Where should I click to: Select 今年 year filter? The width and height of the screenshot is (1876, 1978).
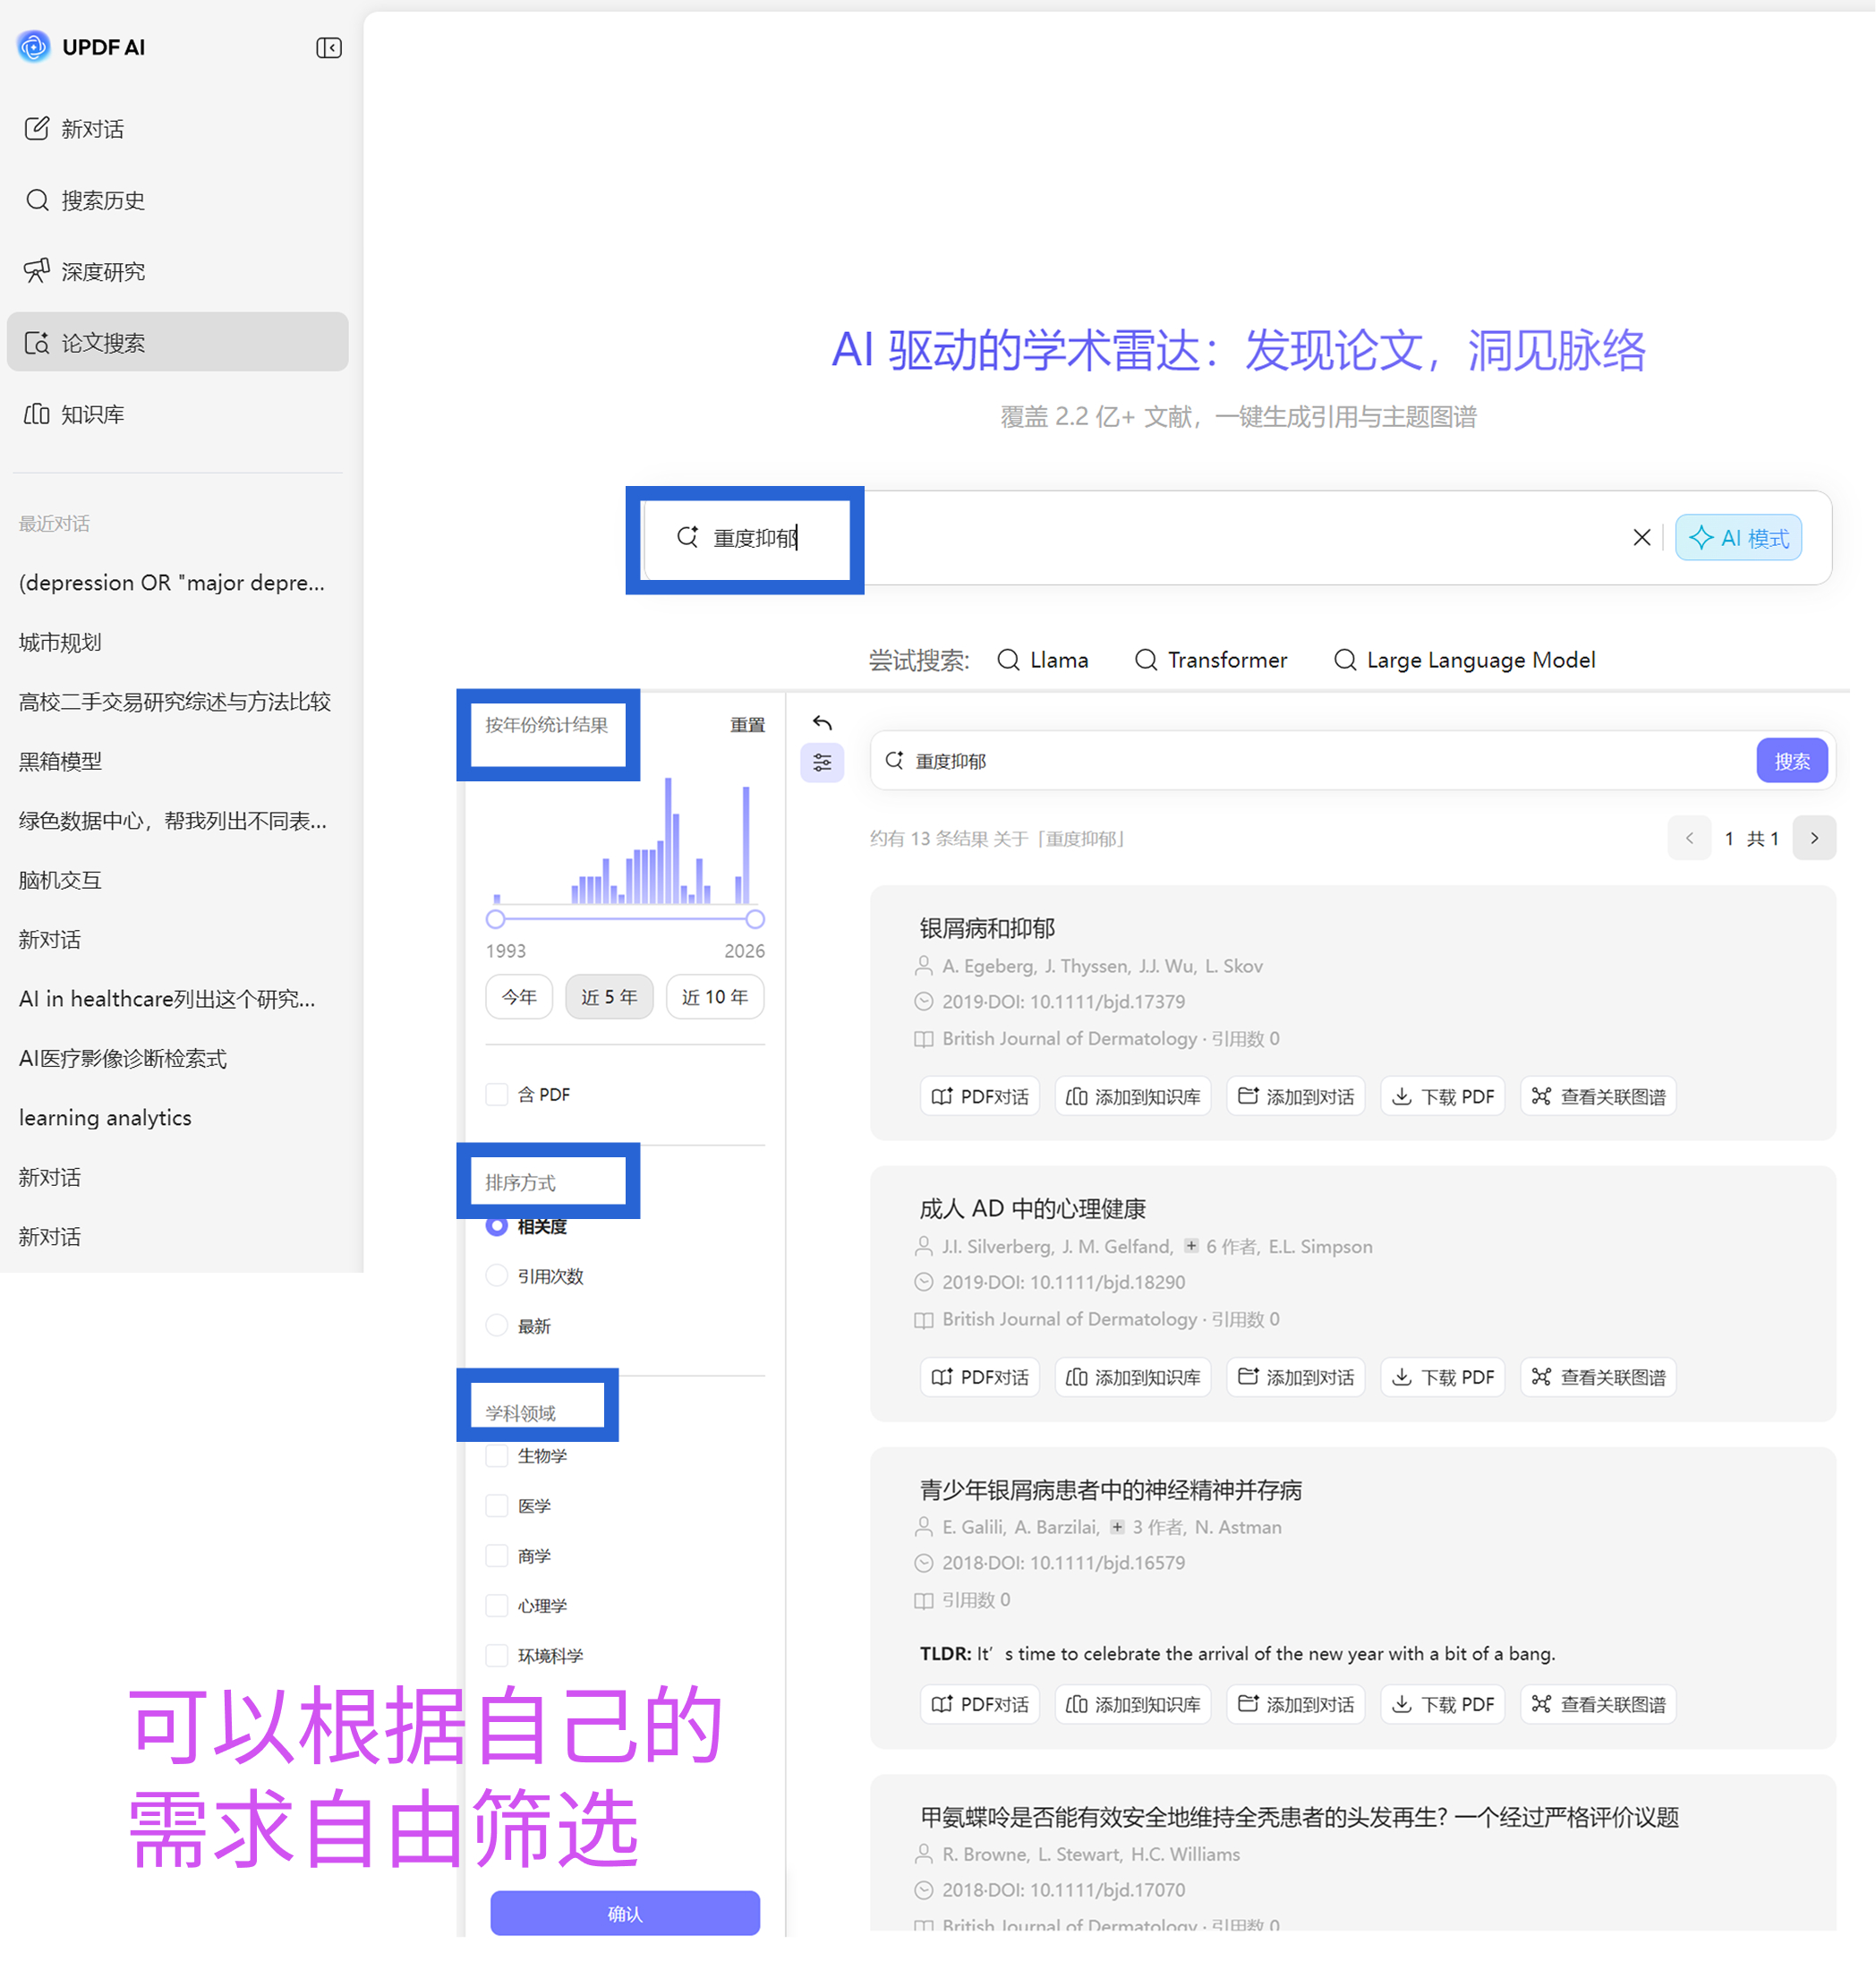519,997
